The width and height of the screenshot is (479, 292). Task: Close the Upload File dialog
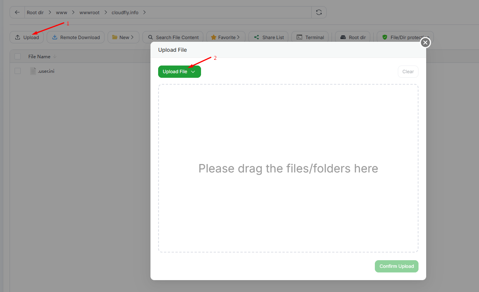tap(425, 43)
